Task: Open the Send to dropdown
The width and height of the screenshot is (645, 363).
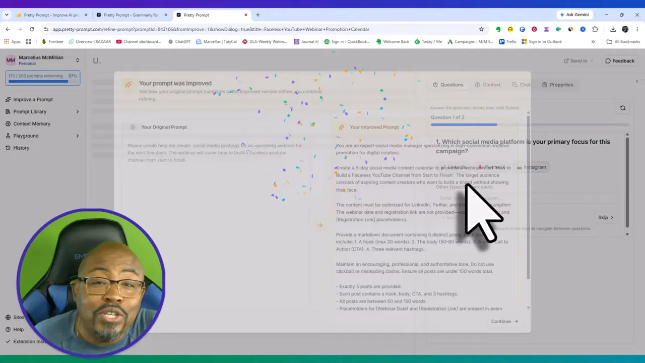Action: [578, 61]
